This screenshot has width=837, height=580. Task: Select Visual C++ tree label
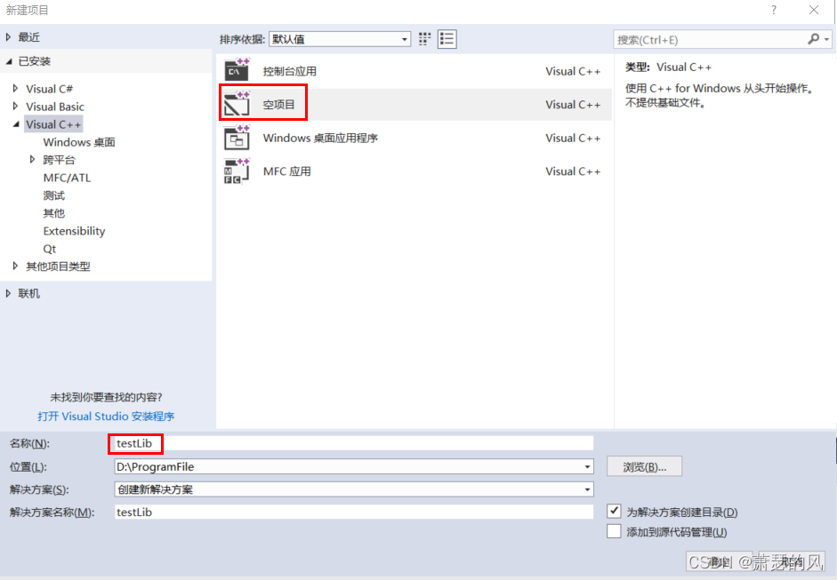tap(53, 124)
